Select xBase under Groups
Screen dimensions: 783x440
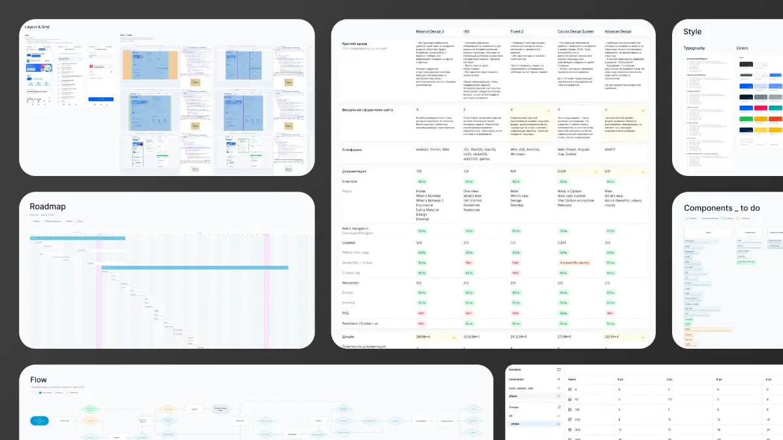click(534, 424)
